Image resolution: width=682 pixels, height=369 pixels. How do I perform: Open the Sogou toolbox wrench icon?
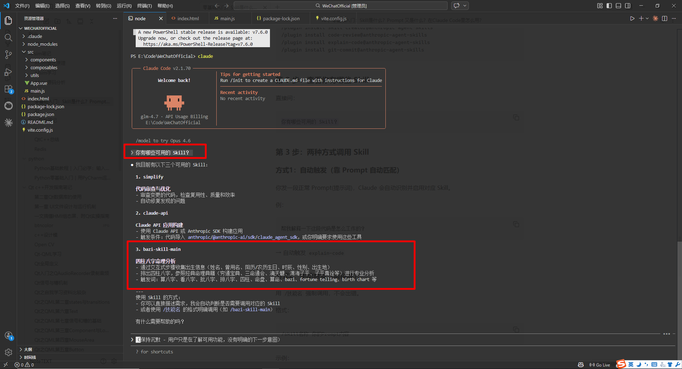[x=678, y=364]
